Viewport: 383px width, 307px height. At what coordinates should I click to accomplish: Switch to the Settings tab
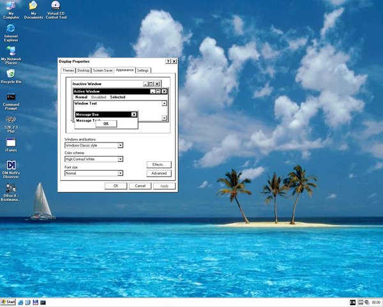[x=143, y=70]
